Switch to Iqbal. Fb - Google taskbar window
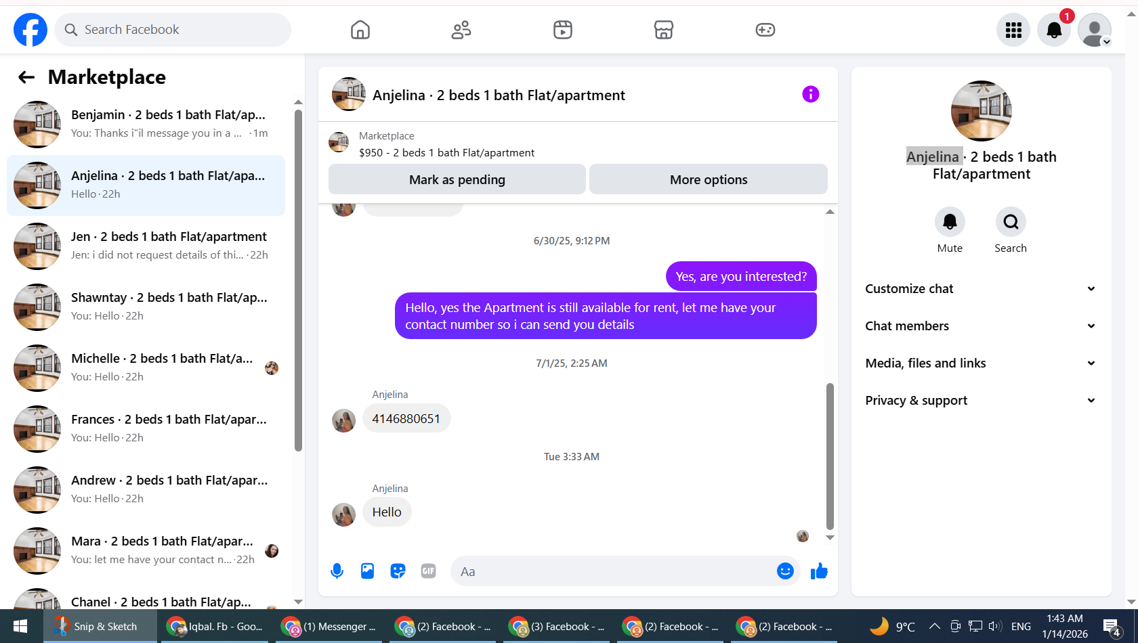The width and height of the screenshot is (1138, 643). coord(215,627)
